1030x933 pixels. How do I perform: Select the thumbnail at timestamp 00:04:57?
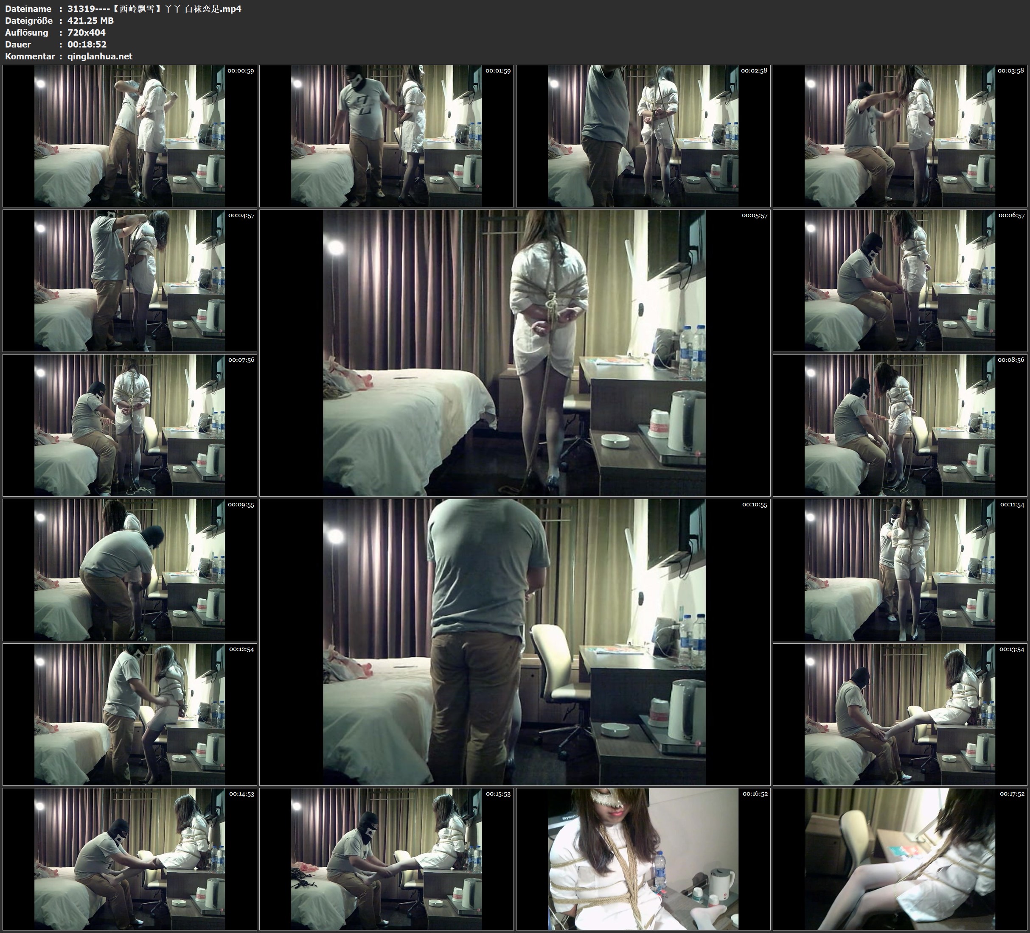click(130, 280)
